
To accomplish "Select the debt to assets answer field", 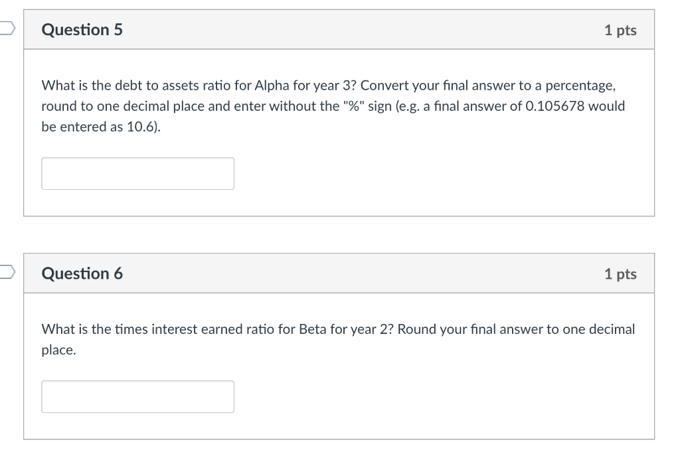I will 137,173.
